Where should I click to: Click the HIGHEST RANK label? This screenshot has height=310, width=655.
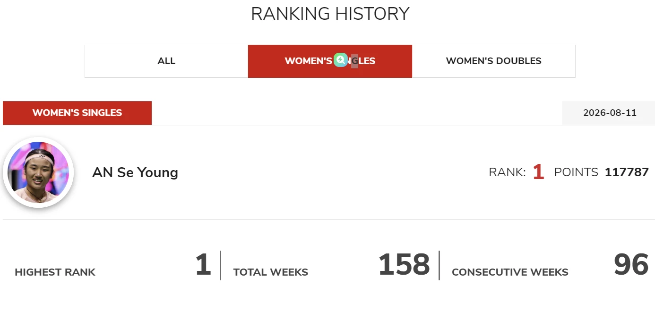[55, 272]
